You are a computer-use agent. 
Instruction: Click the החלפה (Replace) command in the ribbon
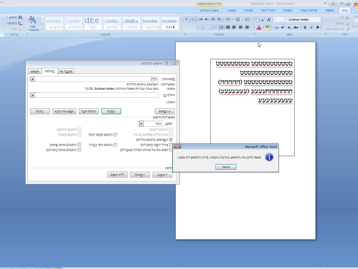pos(14,23)
